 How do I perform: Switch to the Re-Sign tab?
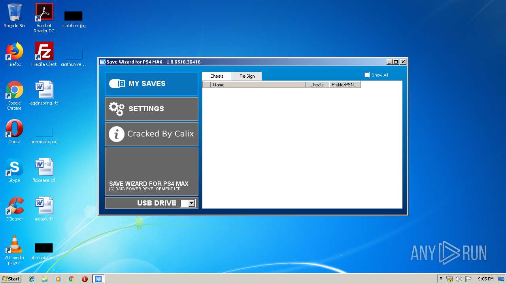pos(247,76)
